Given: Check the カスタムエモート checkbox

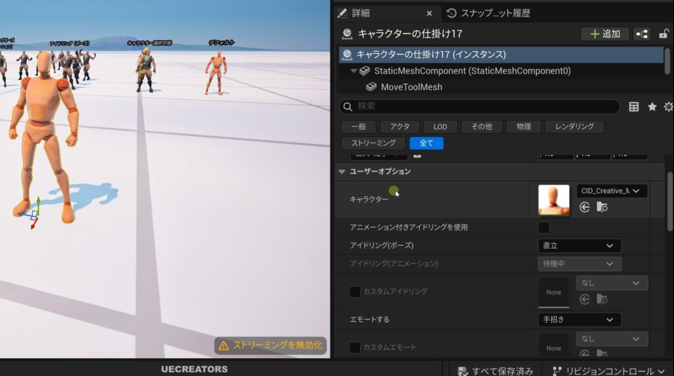Looking at the screenshot, I should click(354, 347).
